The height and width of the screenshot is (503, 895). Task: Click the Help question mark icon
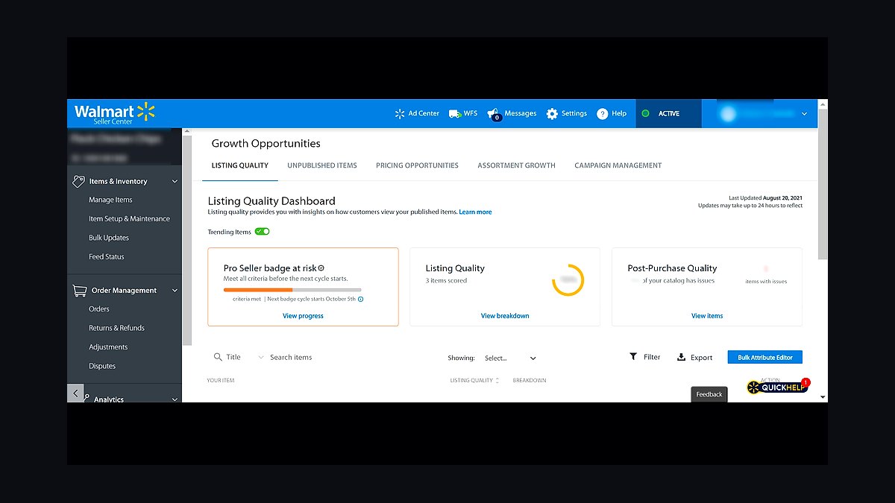[603, 114]
